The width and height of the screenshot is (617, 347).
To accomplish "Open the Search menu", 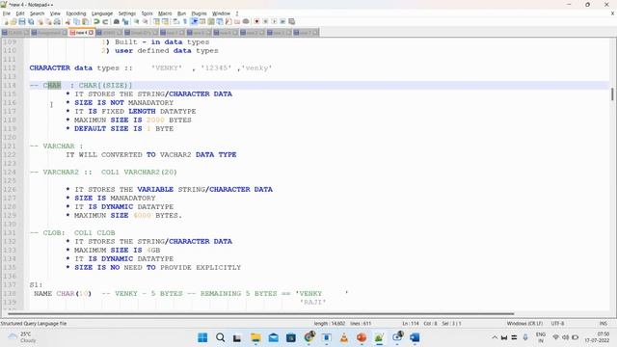I will [37, 13].
